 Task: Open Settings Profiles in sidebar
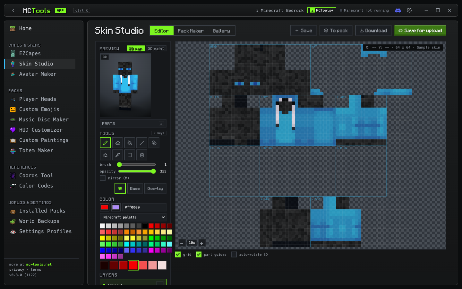pos(40,232)
